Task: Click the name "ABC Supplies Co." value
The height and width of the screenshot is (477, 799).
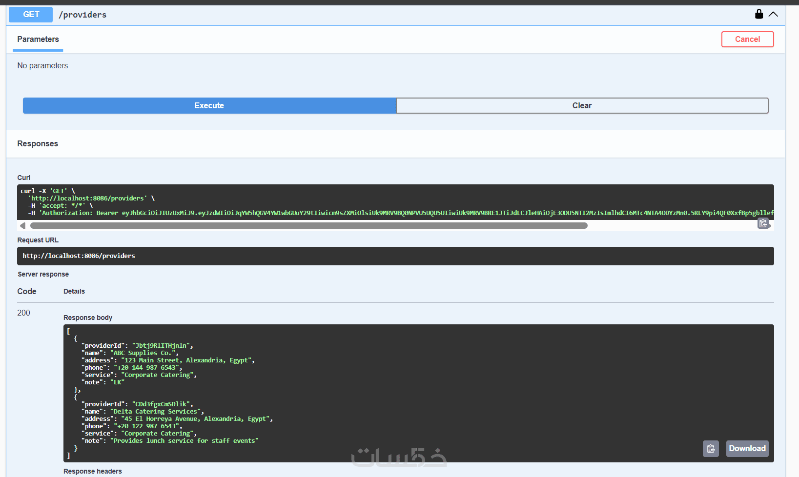Action: coord(143,353)
